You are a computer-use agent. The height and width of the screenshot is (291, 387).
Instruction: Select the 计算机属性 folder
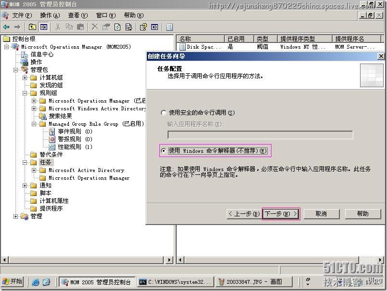(54, 201)
